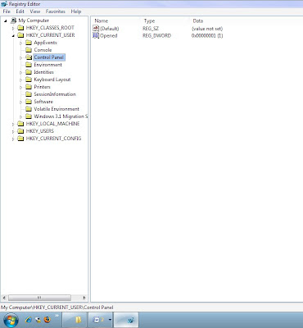Click the HKEY_CLASSES_ROOT folder icon

pyautogui.click(x=20, y=28)
